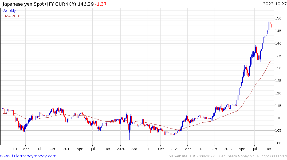Open the www.fullertreacymoney.com link
Screen dimensions: 287x160
(x=28, y=156)
